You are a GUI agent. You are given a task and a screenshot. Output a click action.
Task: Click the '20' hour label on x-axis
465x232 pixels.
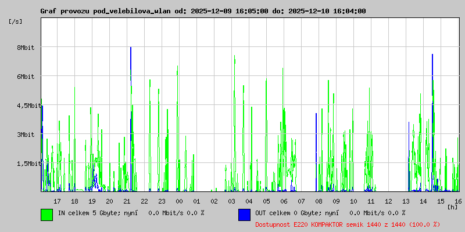(110, 201)
